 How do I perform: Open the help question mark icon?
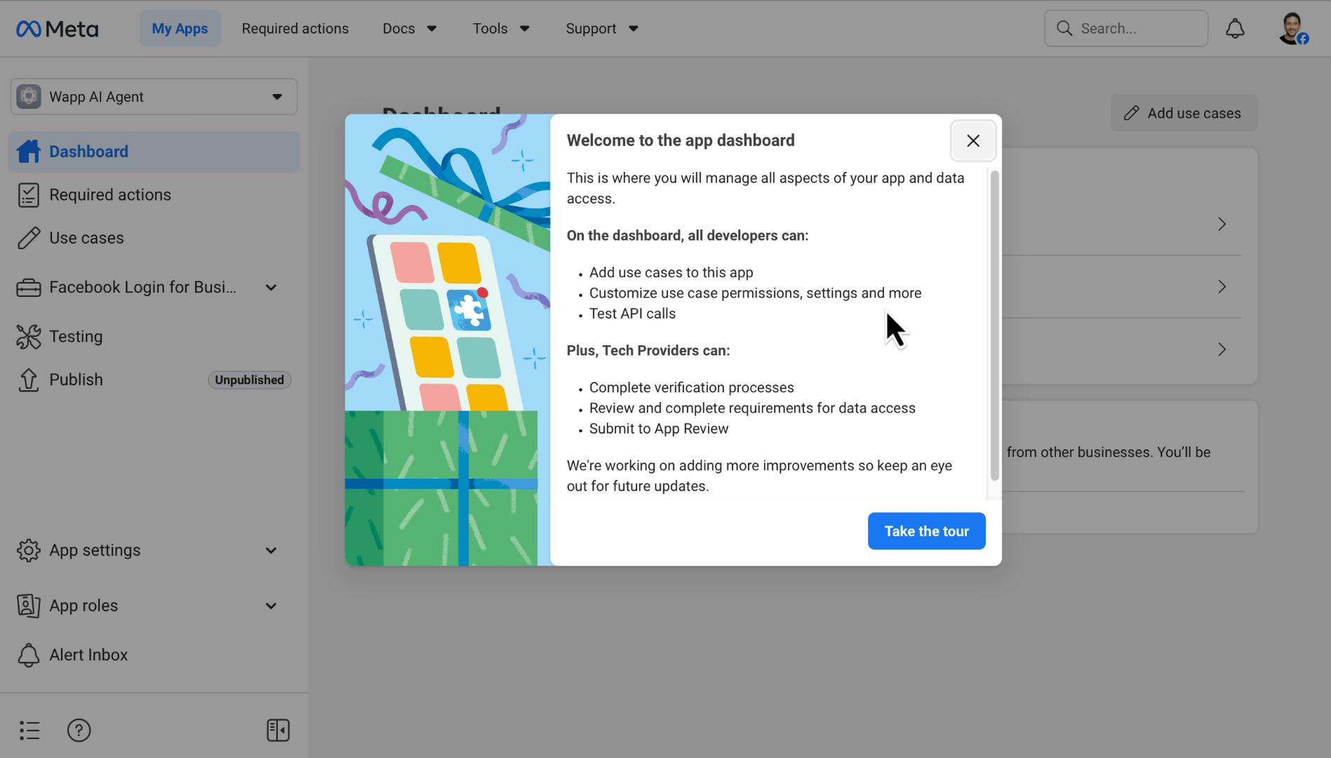(x=79, y=730)
